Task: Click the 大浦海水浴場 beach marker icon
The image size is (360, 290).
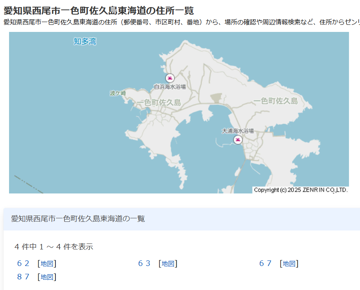Action: (x=238, y=139)
